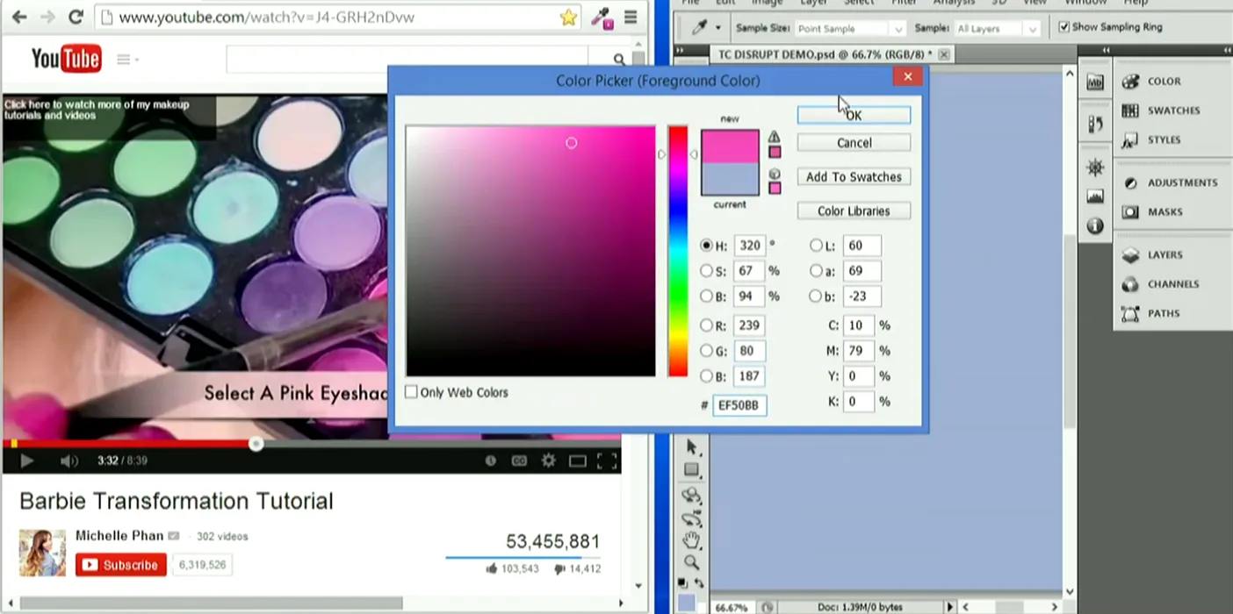The width and height of the screenshot is (1233, 614).
Task: Click the hex color value field
Action: pos(739,405)
